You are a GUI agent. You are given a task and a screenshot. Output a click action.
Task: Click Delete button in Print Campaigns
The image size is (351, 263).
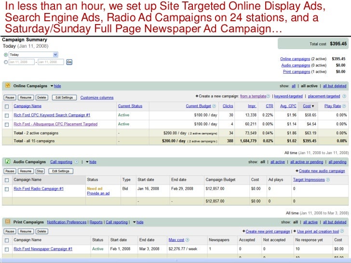pyautogui.click(x=41, y=231)
